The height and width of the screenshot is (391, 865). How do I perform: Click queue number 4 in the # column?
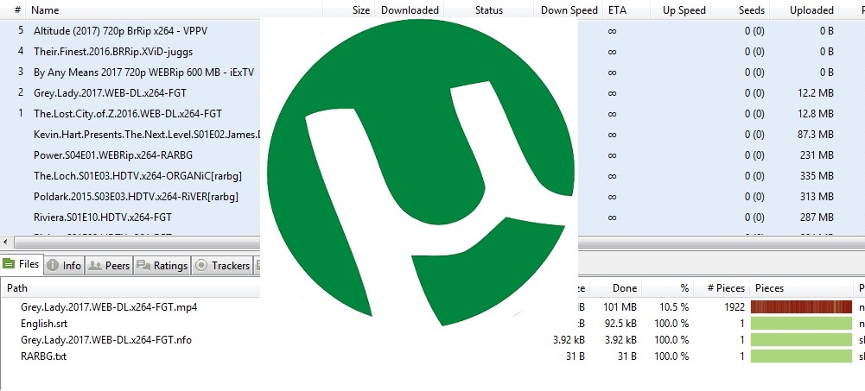21,51
